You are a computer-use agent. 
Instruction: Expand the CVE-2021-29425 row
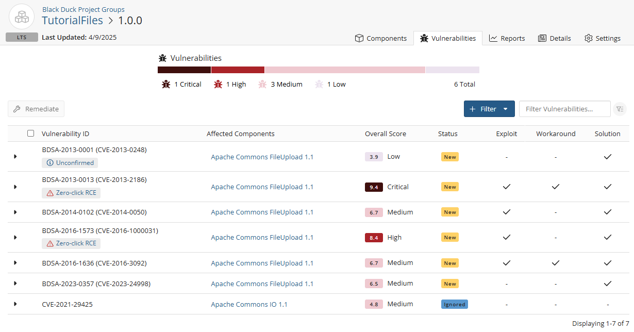[x=15, y=304]
